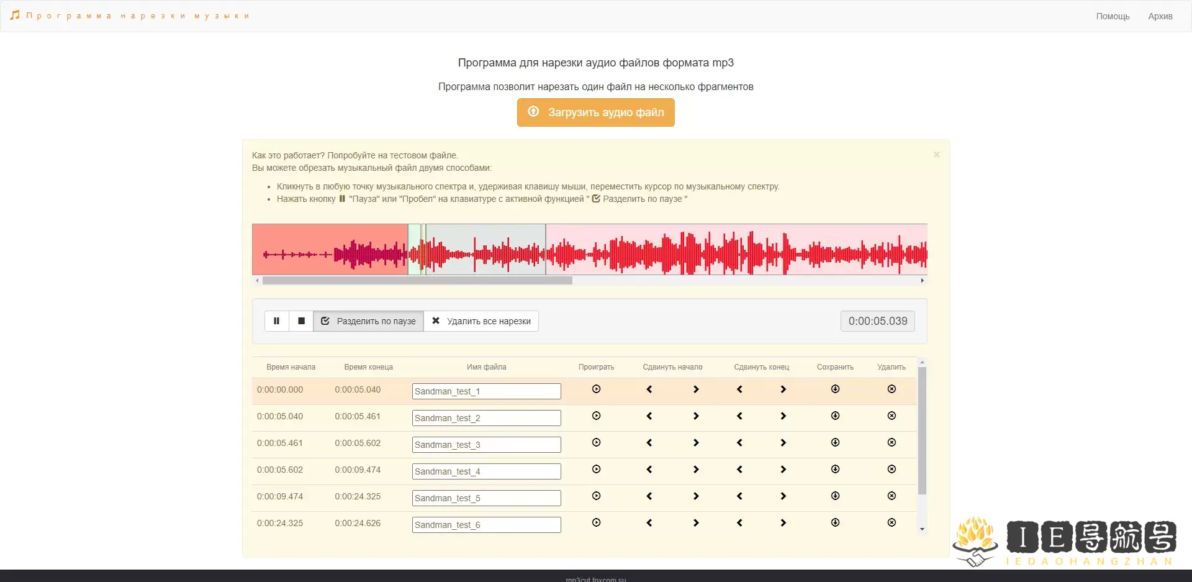Shift Sandman_test_4 start time left

click(649, 470)
